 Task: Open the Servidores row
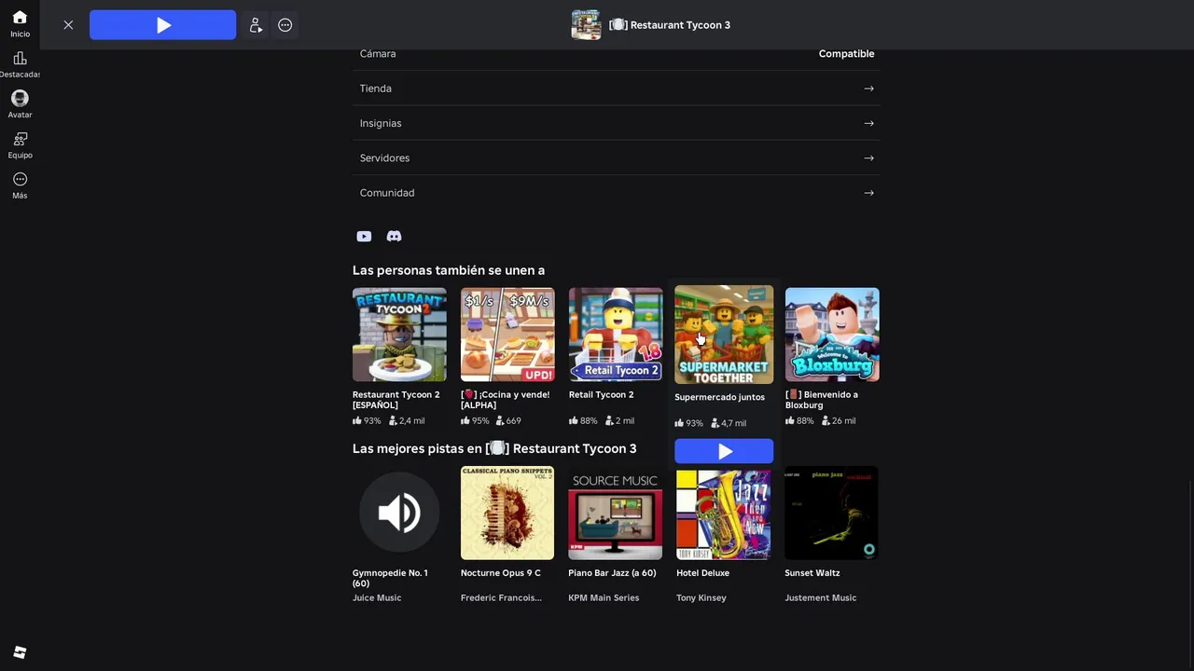point(617,158)
